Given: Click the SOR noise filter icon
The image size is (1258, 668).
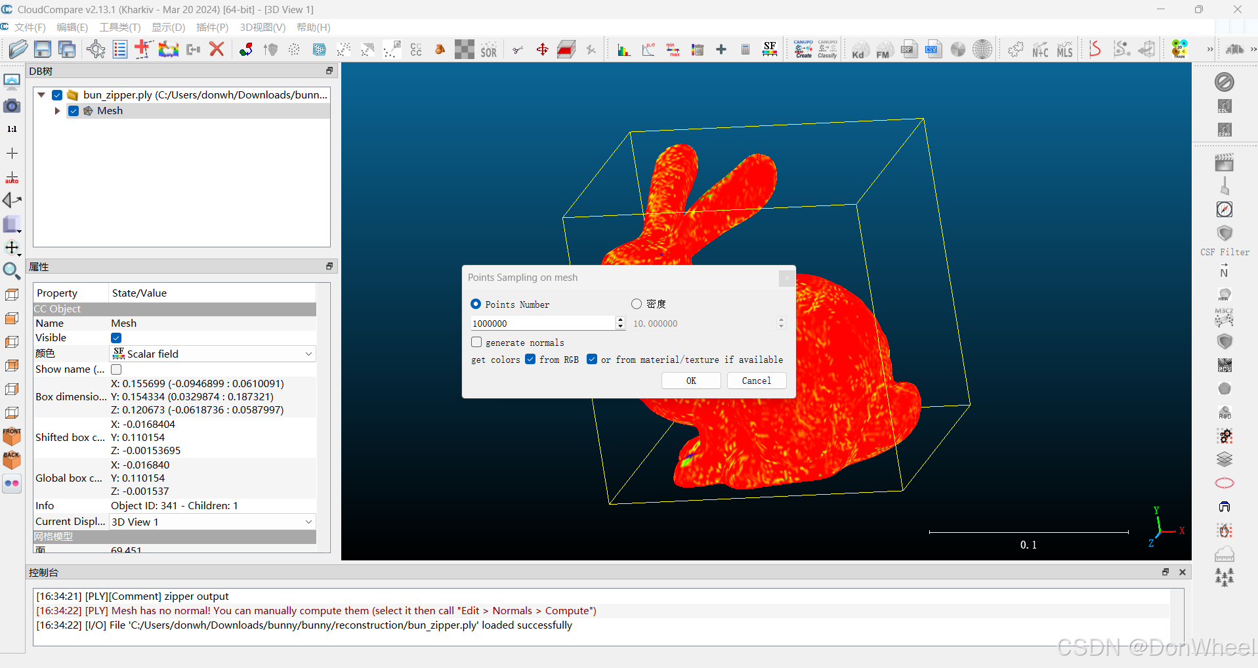Looking at the screenshot, I should pyautogui.click(x=489, y=50).
